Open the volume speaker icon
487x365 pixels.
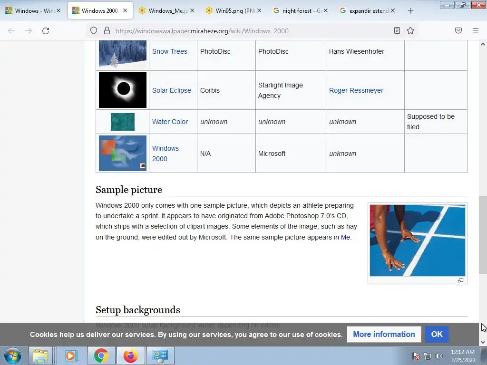[439, 356]
